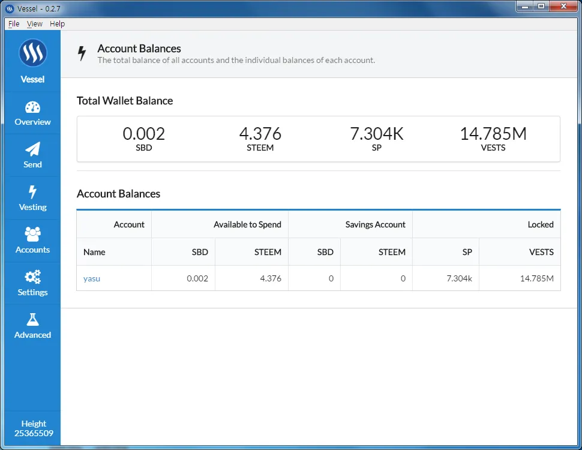This screenshot has height=450, width=582.
Task: Close the Vessel window
Action: (563, 7)
